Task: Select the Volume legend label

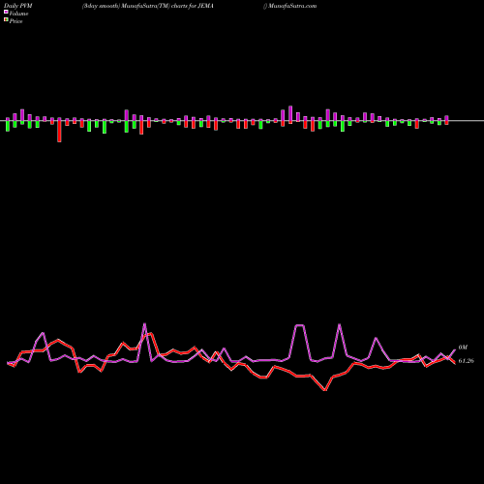Action: click(x=18, y=14)
